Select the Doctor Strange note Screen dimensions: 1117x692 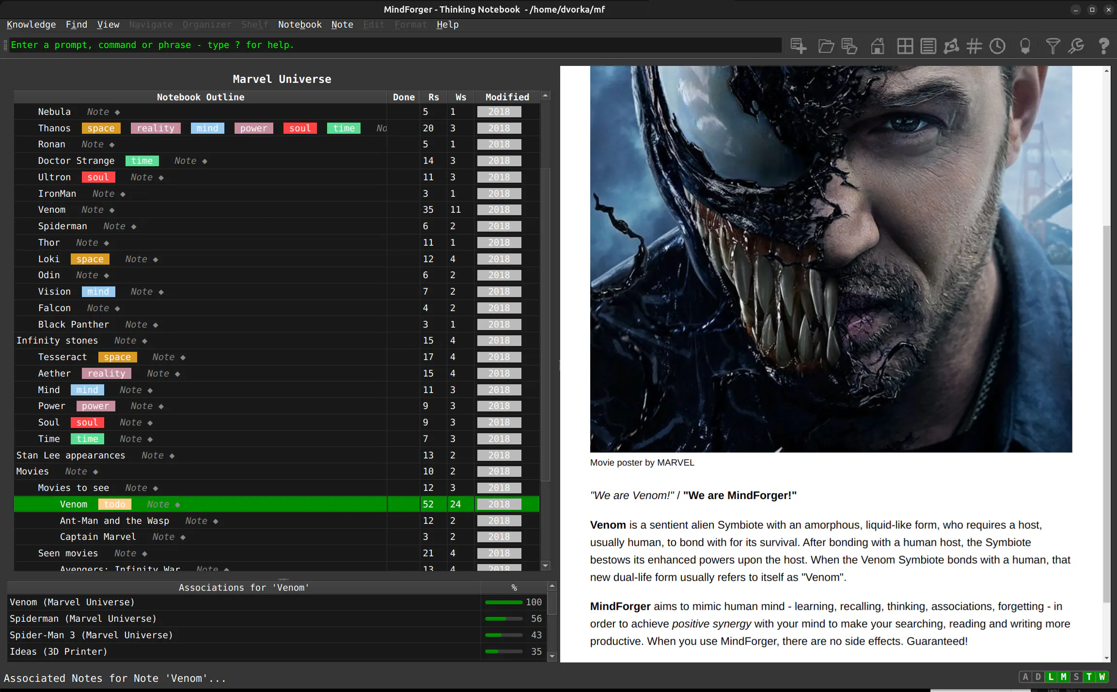pos(277,161)
